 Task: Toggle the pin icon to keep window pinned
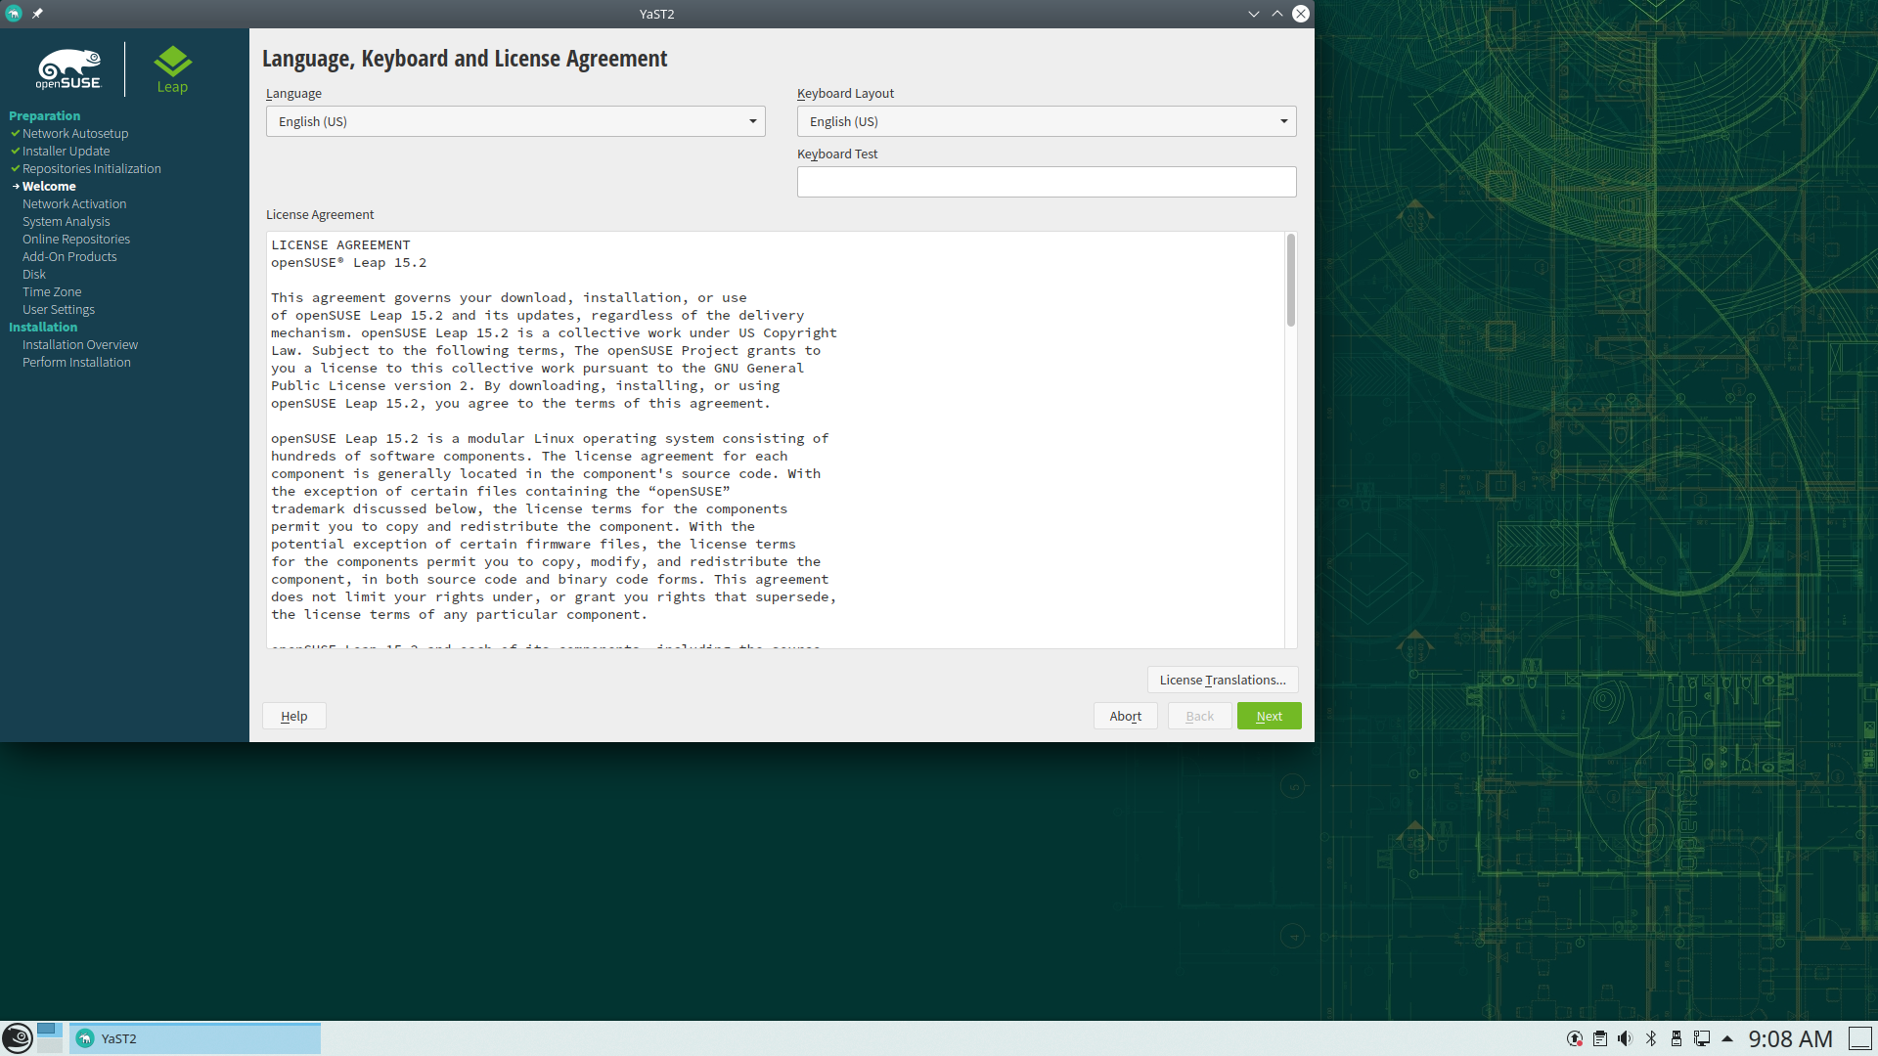click(36, 14)
